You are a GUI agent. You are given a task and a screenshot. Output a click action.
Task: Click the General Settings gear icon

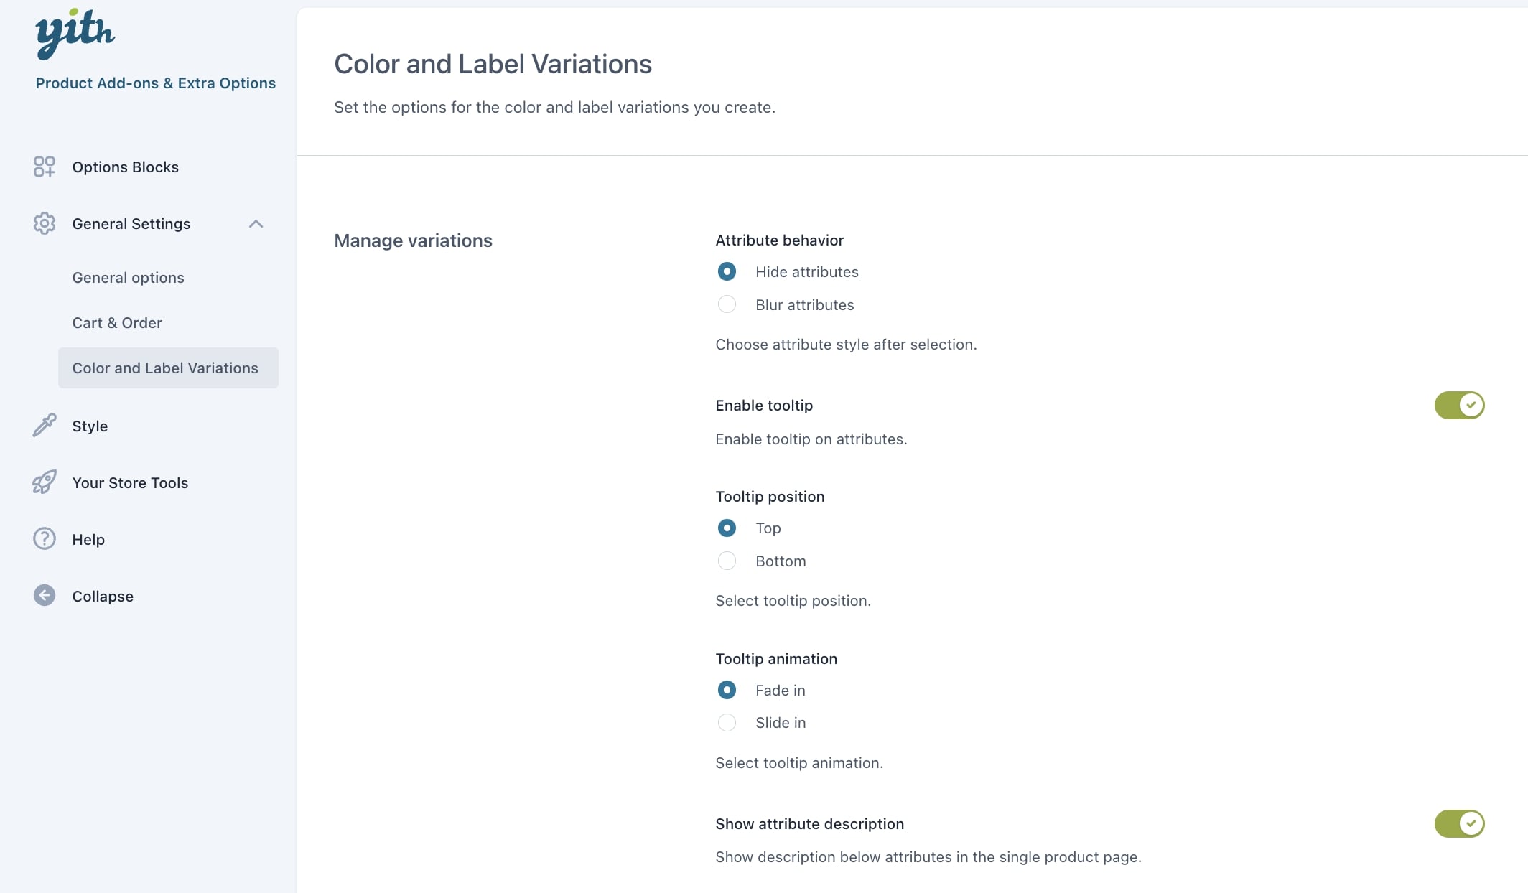click(x=45, y=223)
